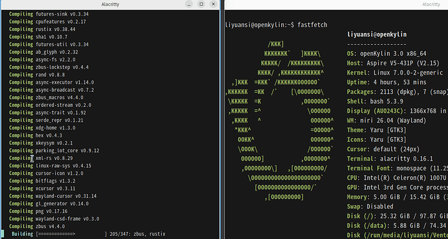This screenshot has width=448, height=239.
Task: Click the 'wayland-csd-frame v0.3.0' compile line
Action: 55,219
